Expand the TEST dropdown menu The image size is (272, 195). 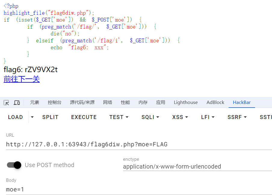(119, 117)
